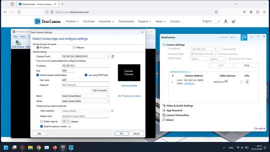
Task: Click the Password input field
Action: pos(85,85)
